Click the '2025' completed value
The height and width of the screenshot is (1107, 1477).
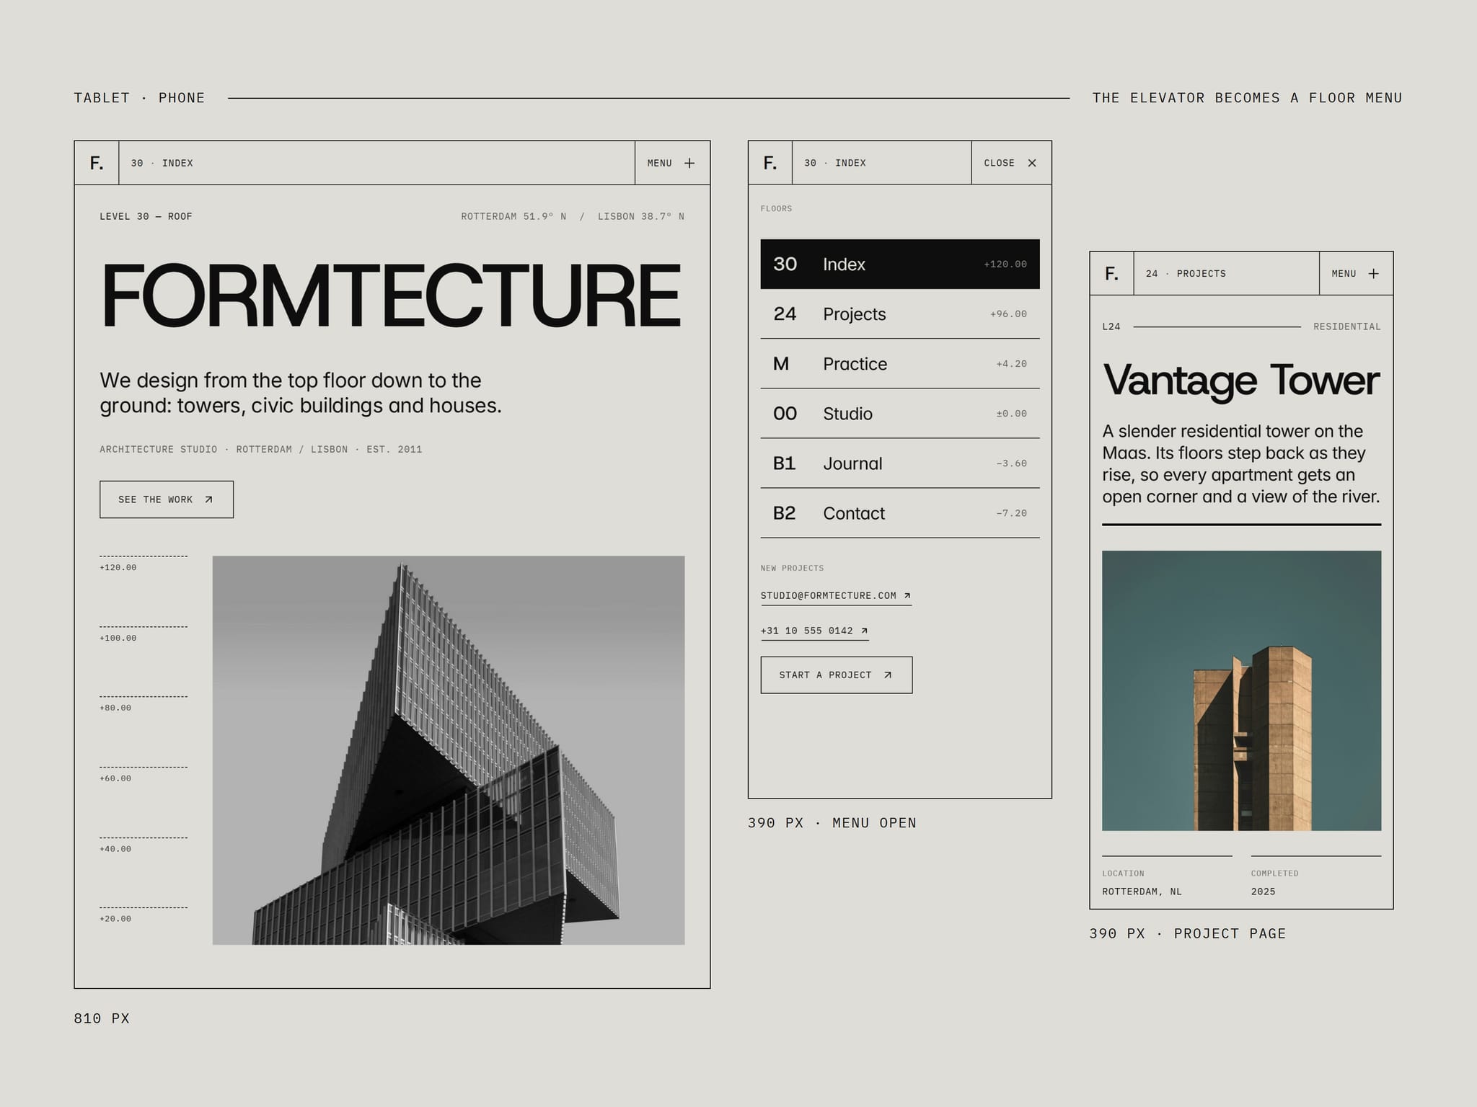coord(1264,892)
